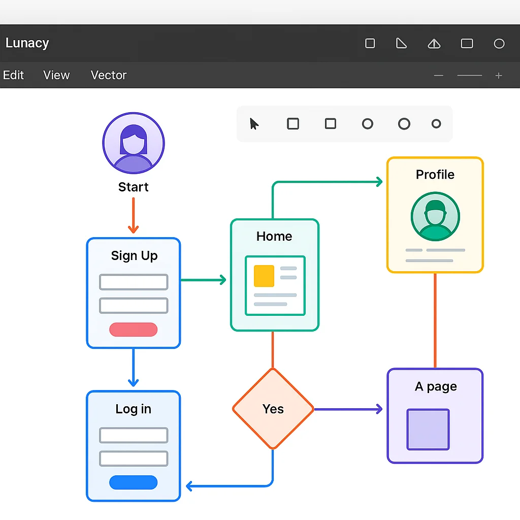This screenshot has width=520, height=520.
Task: Click the Start avatar illustration
Action: 133,143
